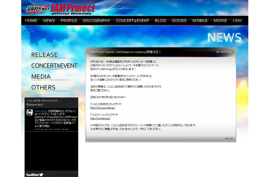Click retweet on the tweet
Image resolution: width=270 pixels, height=177 pixels.
tap(58, 129)
